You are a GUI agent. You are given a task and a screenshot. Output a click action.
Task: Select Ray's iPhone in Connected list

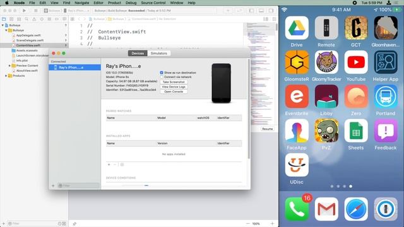pos(74,67)
